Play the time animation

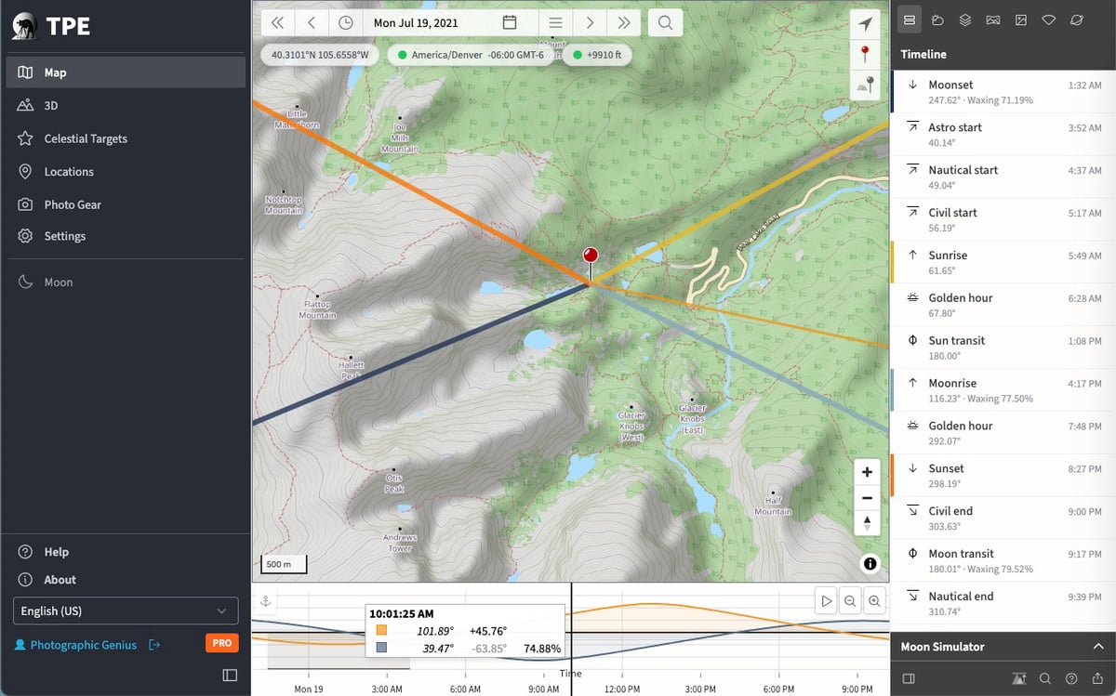coord(826,601)
